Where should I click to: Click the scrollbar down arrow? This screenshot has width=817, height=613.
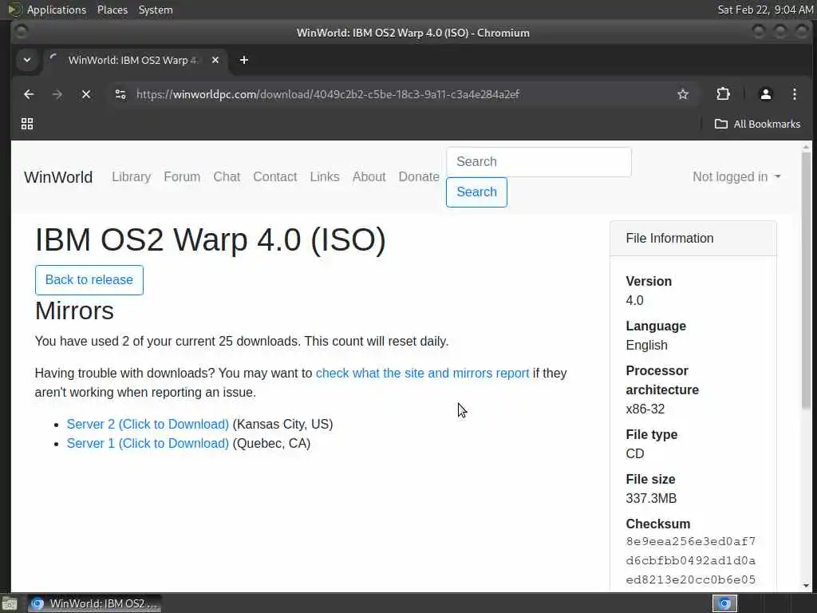tap(806, 586)
